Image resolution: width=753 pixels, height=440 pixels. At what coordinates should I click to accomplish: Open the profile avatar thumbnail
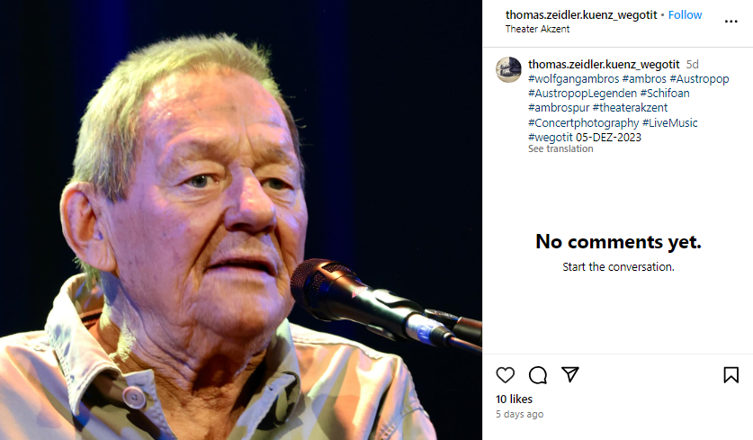[508, 69]
